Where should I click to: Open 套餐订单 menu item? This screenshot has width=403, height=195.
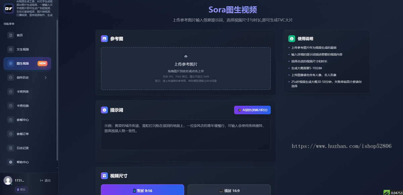click(27, 134)
